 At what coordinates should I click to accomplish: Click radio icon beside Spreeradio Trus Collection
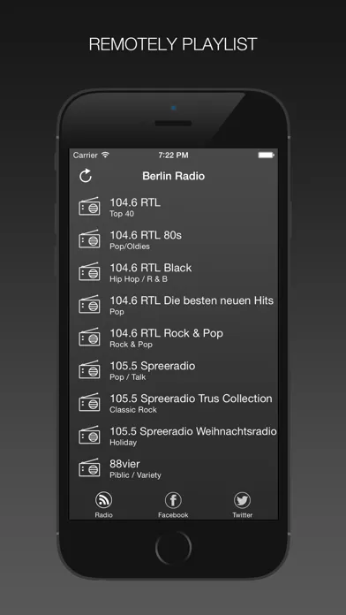(x=89, y=402)
